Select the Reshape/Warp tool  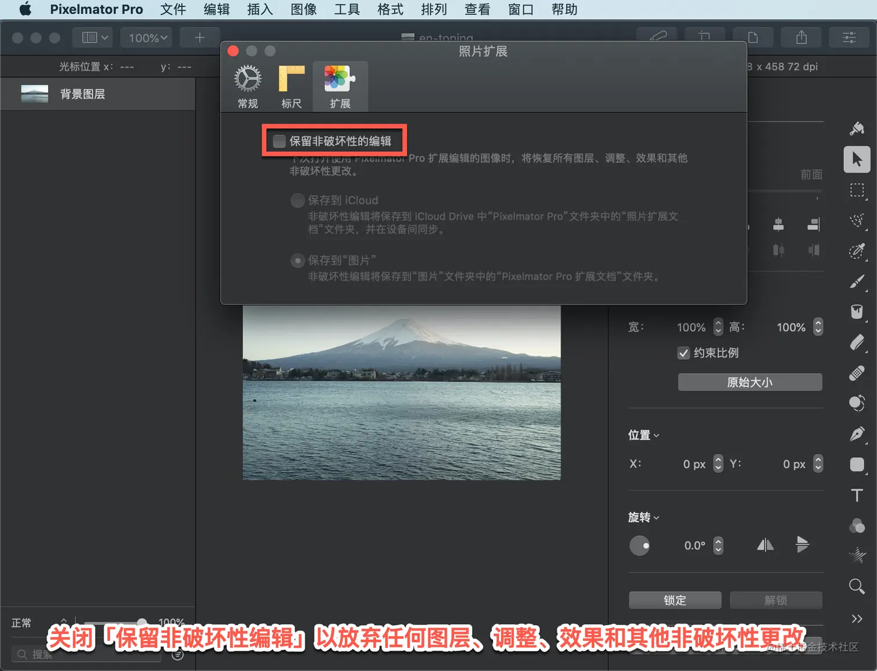(857, 403)
